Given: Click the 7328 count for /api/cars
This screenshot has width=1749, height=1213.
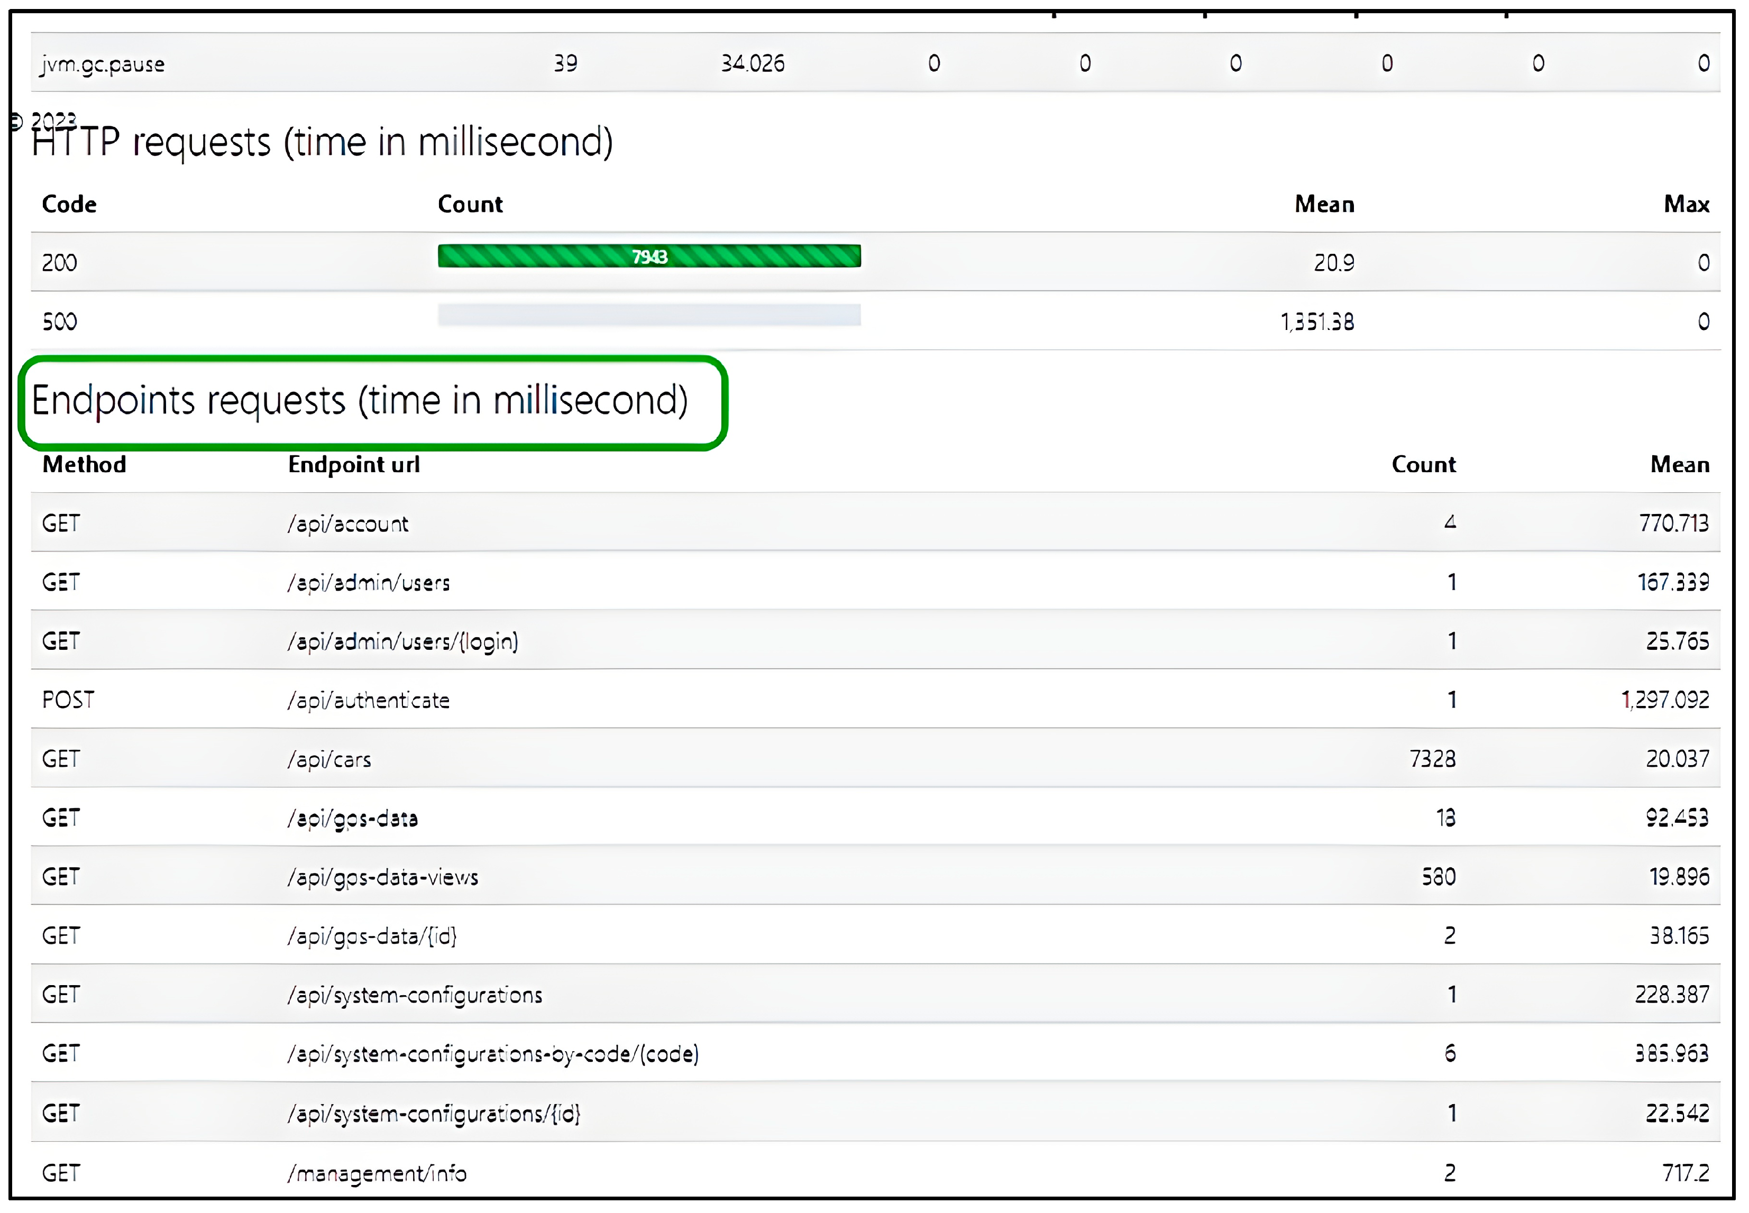Looking at the screenshot, I should click(x=1432, y=758).
